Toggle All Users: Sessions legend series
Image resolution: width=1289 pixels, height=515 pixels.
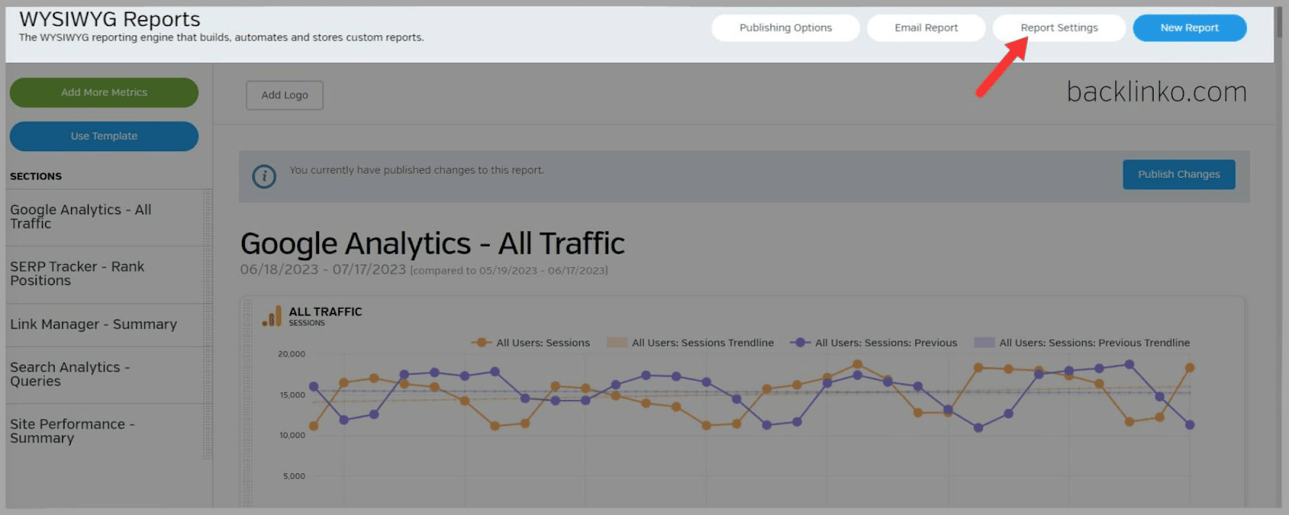(532, 343)
